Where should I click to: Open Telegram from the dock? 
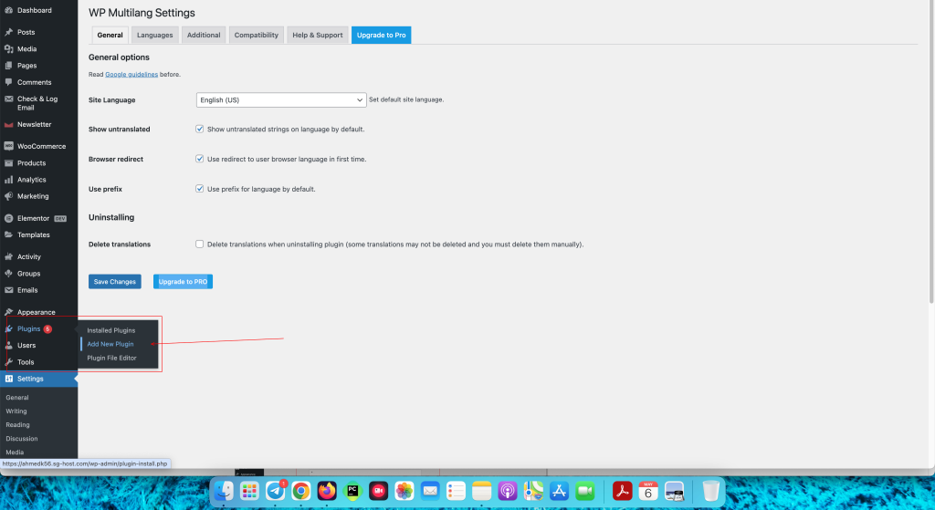pos(276,491)
